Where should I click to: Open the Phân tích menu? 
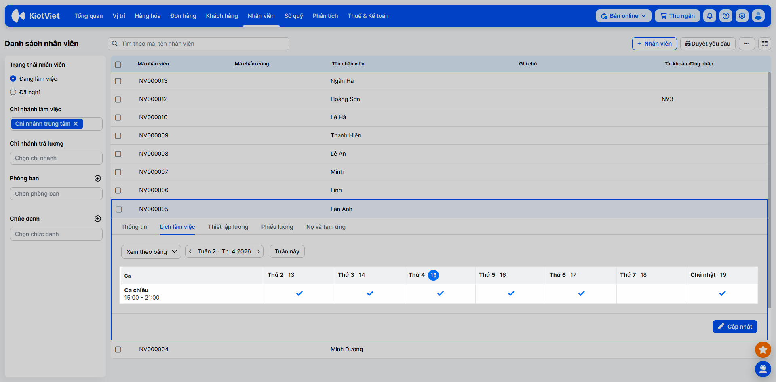point(325,16)
